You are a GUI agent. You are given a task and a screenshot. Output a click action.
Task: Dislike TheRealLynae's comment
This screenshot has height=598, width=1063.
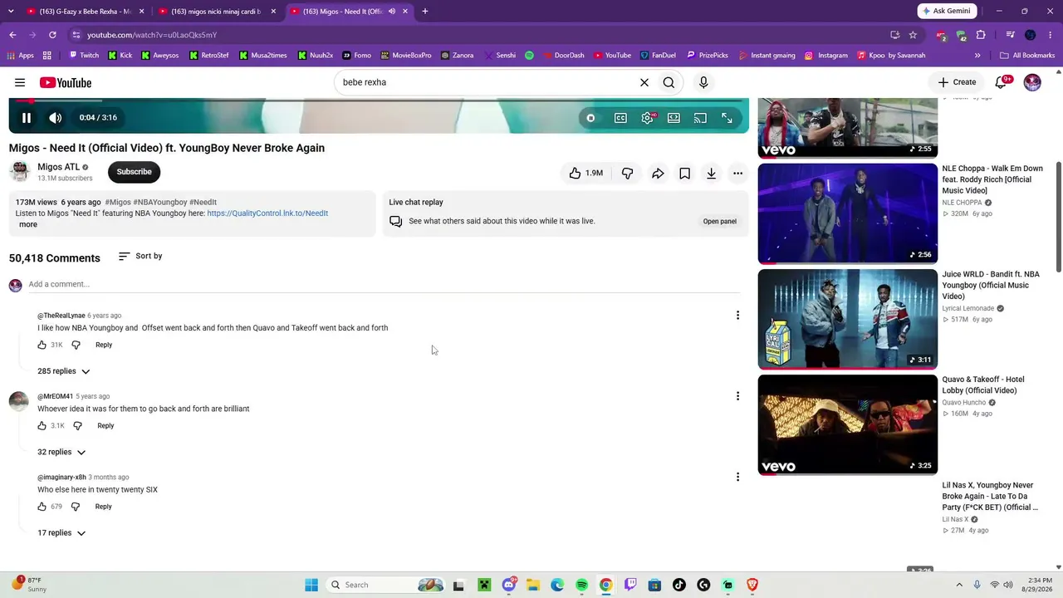76,345
